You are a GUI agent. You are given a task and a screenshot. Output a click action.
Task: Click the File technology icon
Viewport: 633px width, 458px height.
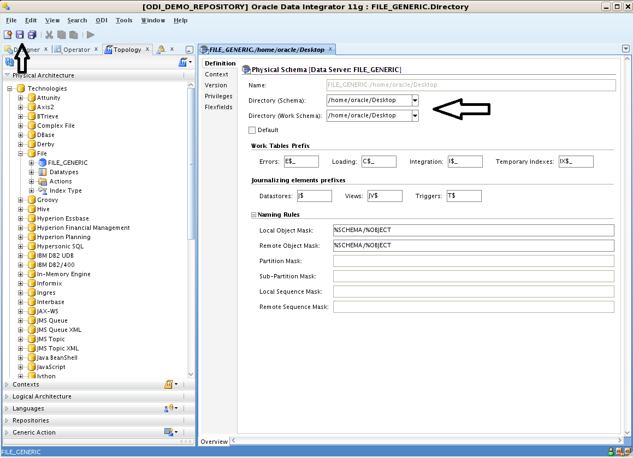(32, 153)
